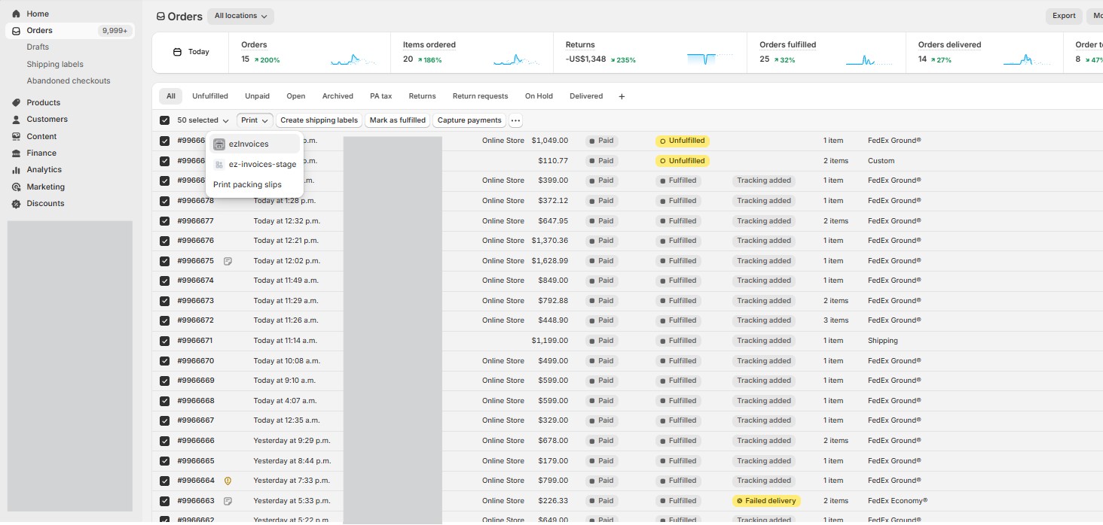Click Mark as fulfilled button
Viewport: 1103px width, 525px height.
coord(398,120)
